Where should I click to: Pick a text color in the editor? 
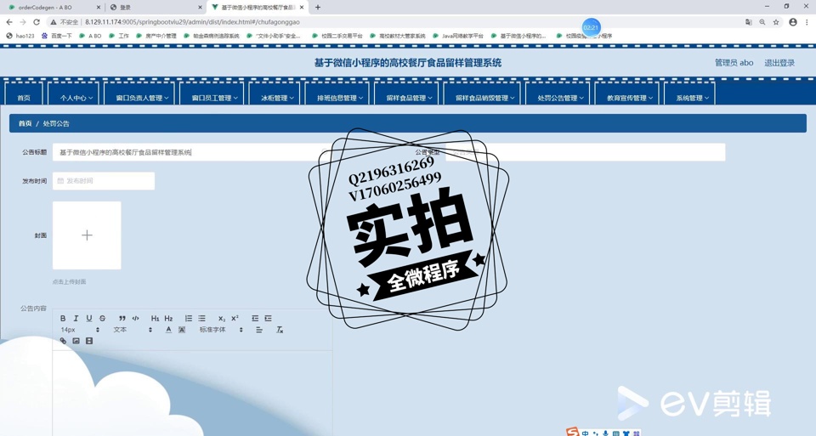coord(168,330)
